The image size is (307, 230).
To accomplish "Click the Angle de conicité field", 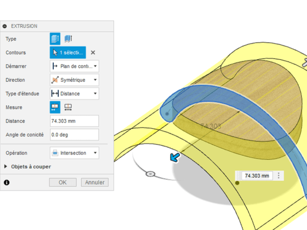I will click(x=74, y=134).
